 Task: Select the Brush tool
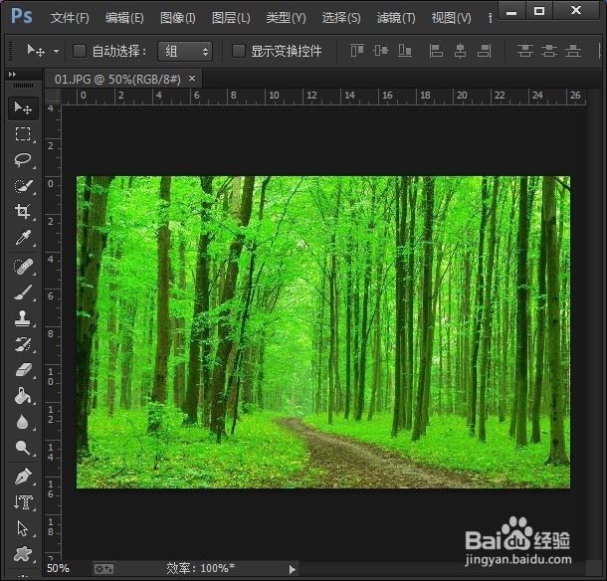[x=23, y=292]
